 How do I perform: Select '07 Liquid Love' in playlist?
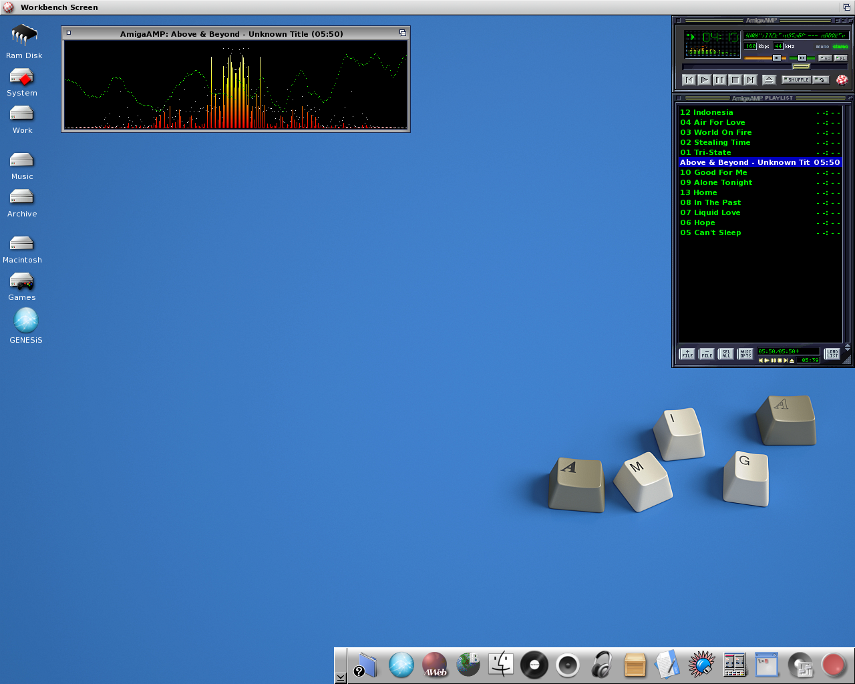759,212
